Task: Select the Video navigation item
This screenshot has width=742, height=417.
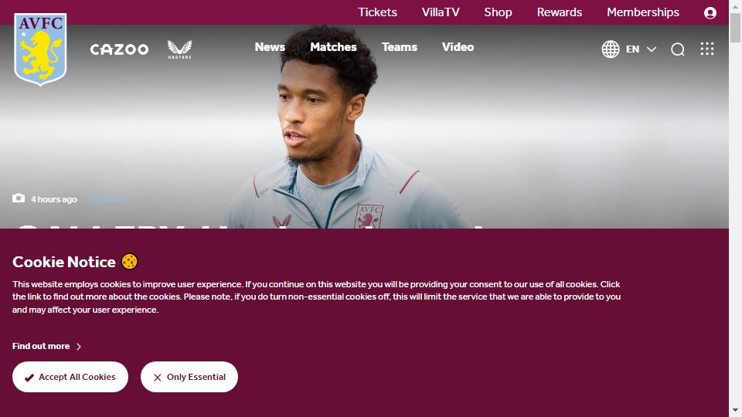Action: click(458, 47)
